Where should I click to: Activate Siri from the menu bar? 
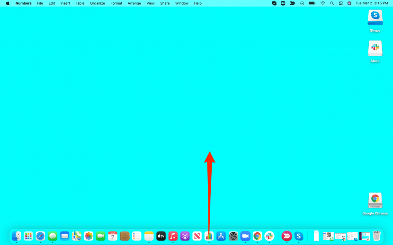(x=349, y=3)
